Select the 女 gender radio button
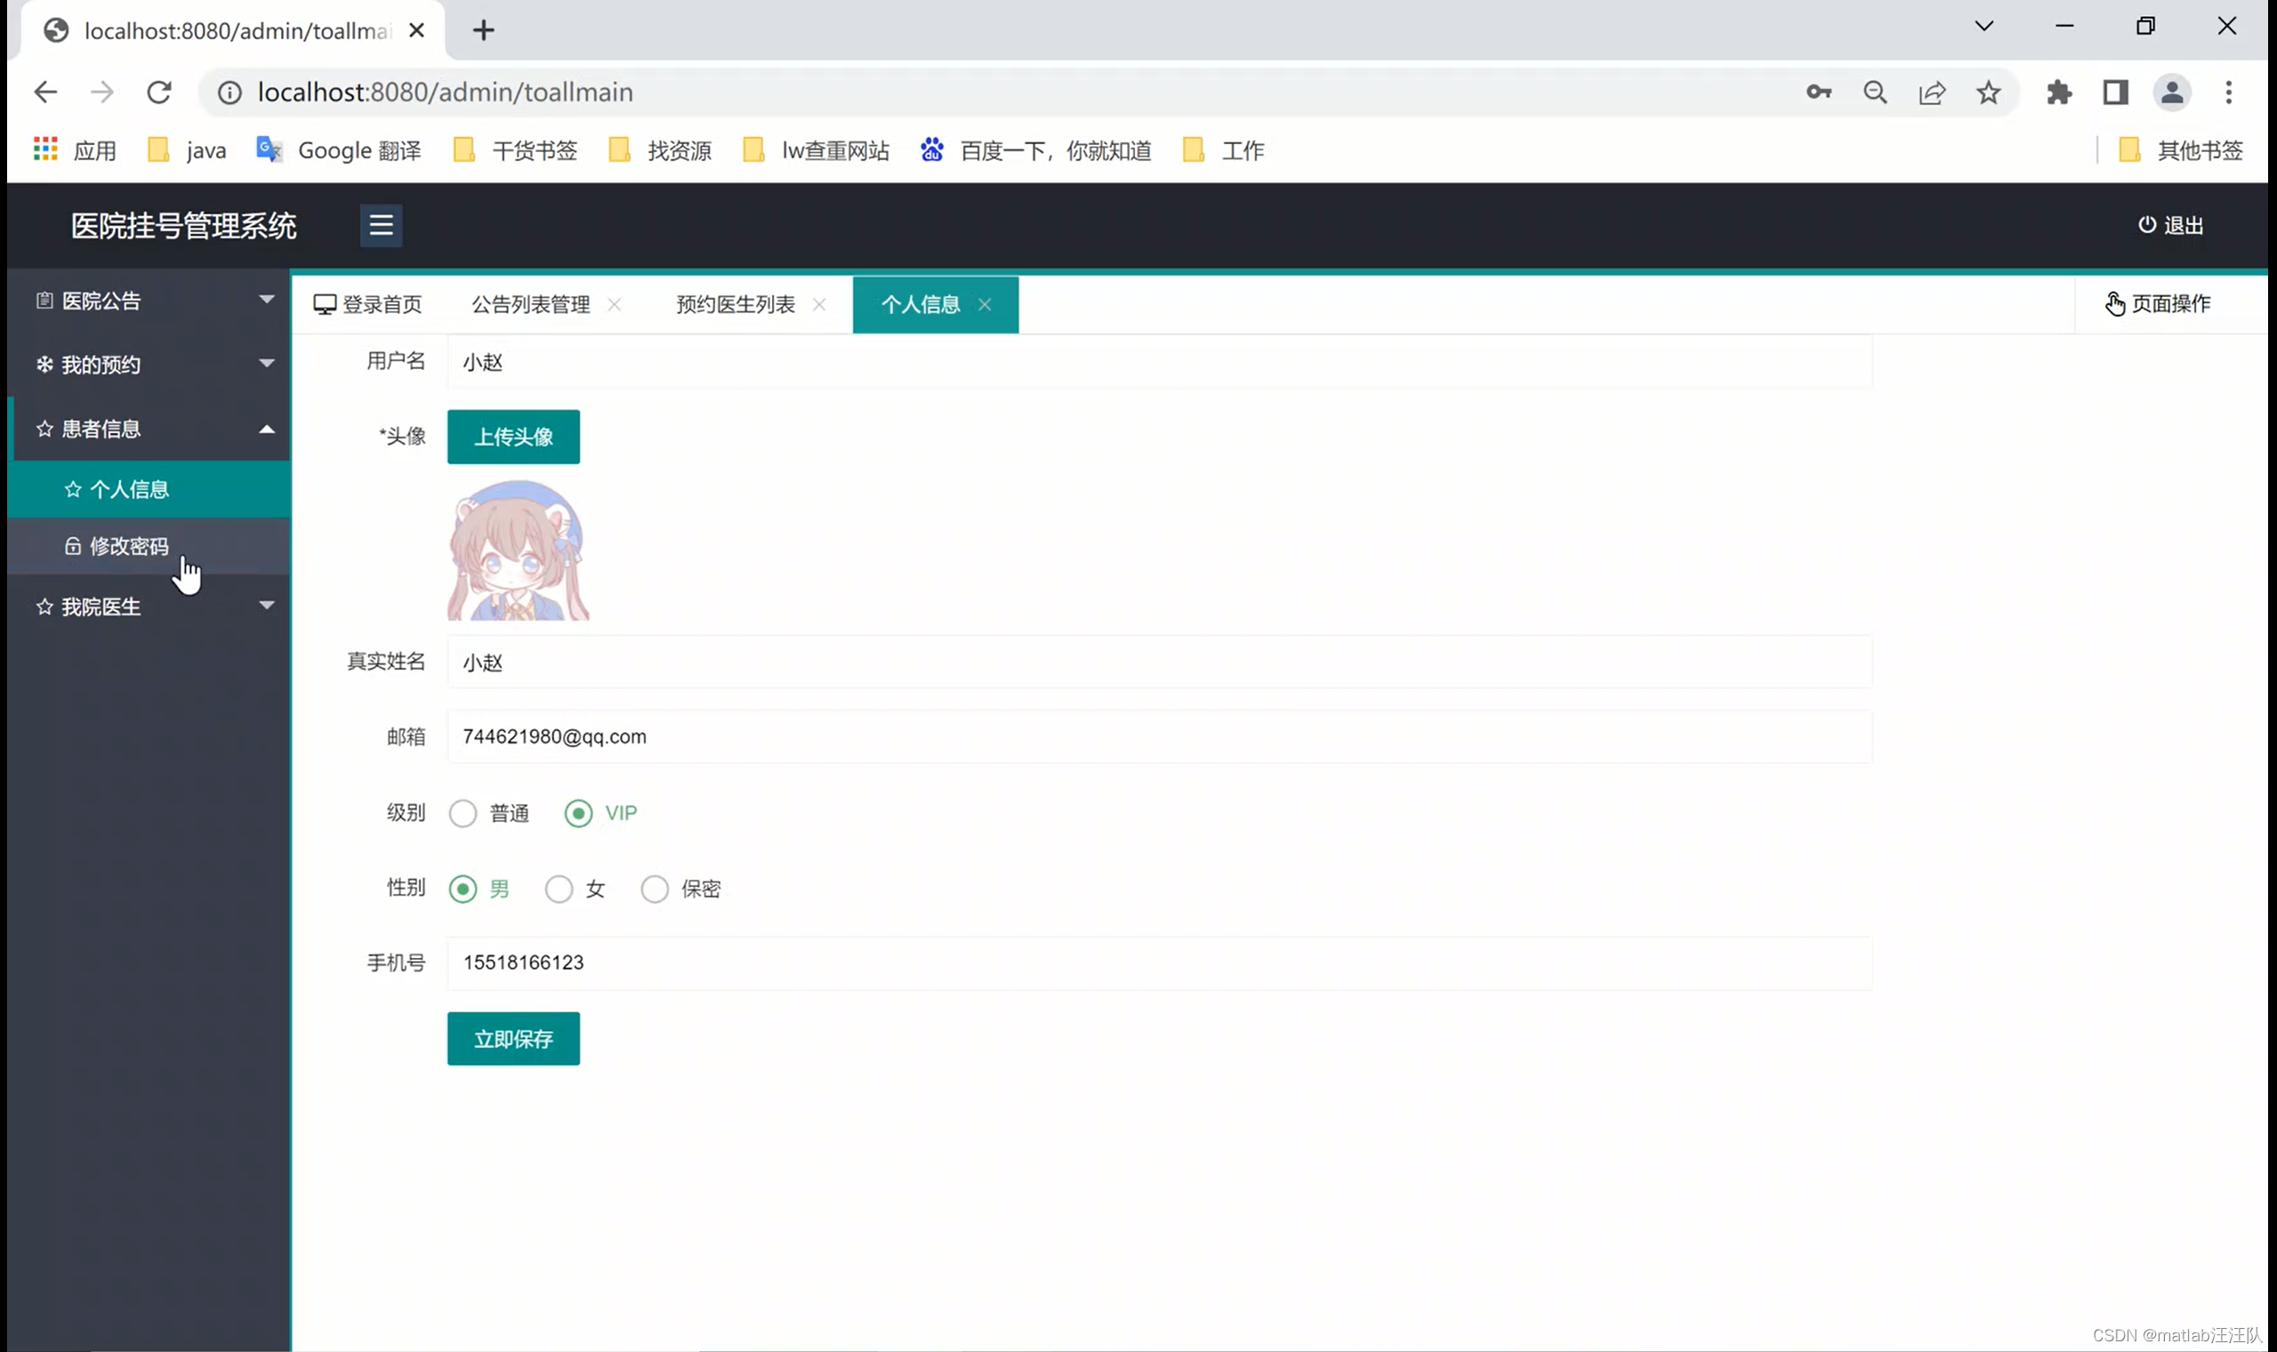 coord(559,889)
